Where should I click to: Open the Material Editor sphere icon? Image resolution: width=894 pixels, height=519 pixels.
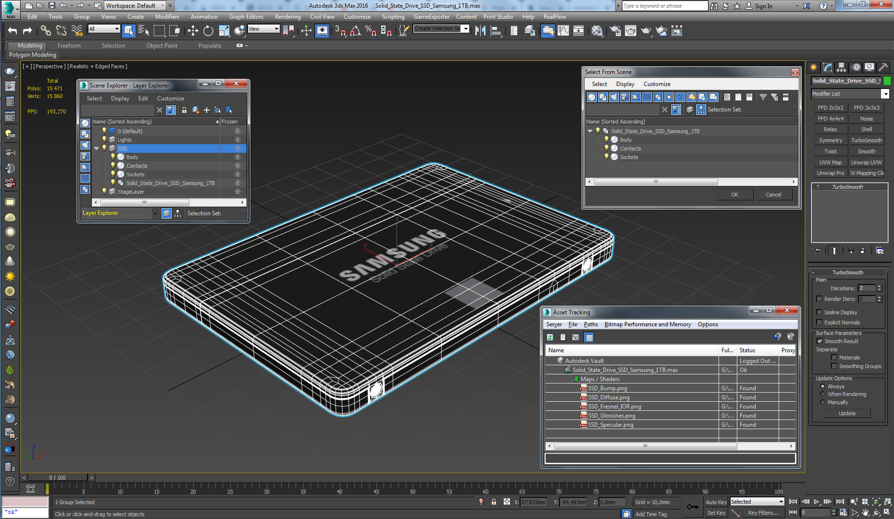[x=597, y=31]
